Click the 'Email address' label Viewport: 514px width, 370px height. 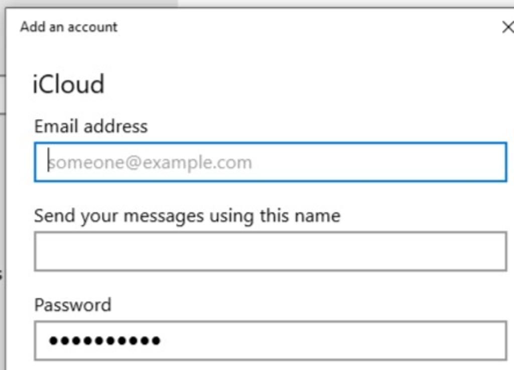click(x=91, y=126)
